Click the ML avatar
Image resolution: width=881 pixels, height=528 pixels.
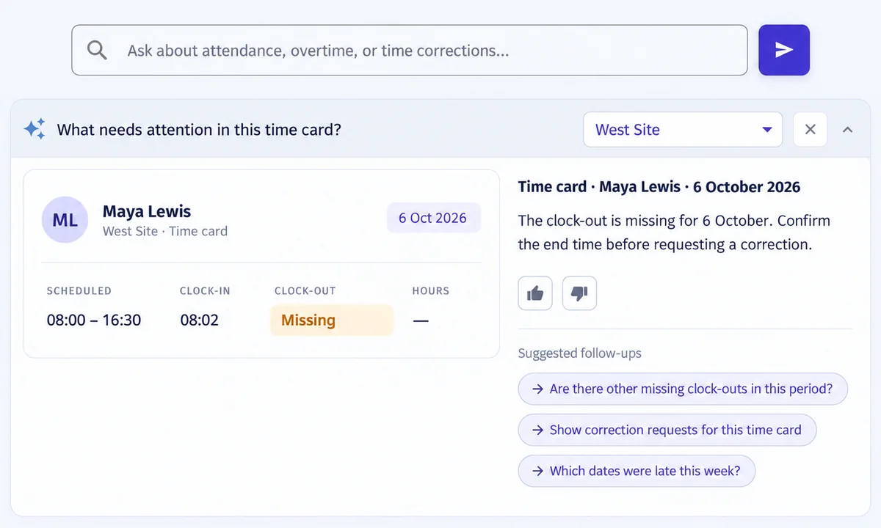click(x=65, y=220)
